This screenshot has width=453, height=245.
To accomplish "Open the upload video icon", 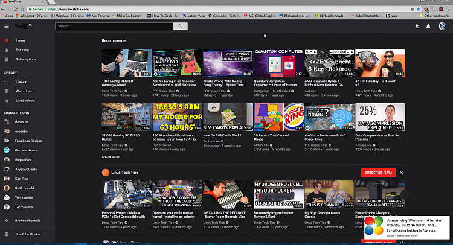I will click(x=417, y=27).
